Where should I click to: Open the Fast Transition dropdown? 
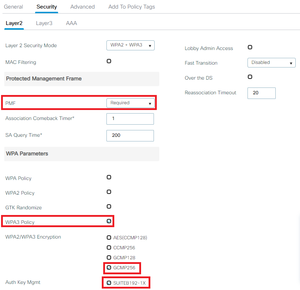(271, 62)
